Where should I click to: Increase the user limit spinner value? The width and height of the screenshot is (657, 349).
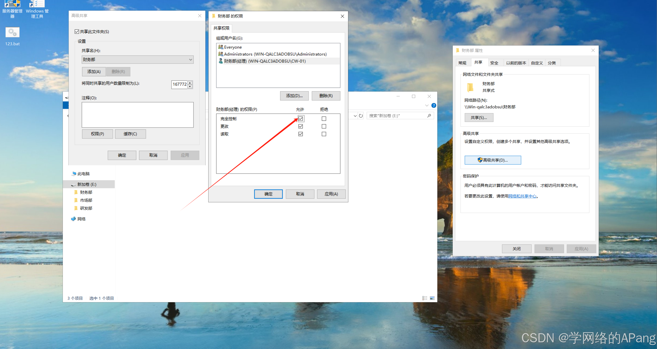coord(190,83)
